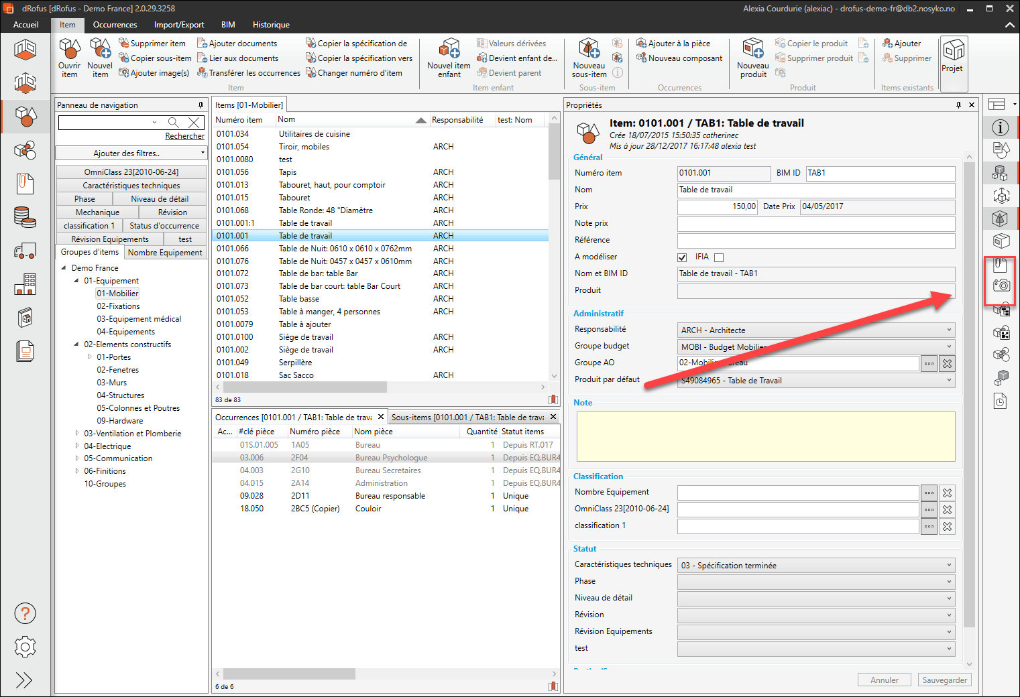The width and height of the screenshot is (1020, 697).
Task: Click the Rechercher link
Action: (184, 136)
